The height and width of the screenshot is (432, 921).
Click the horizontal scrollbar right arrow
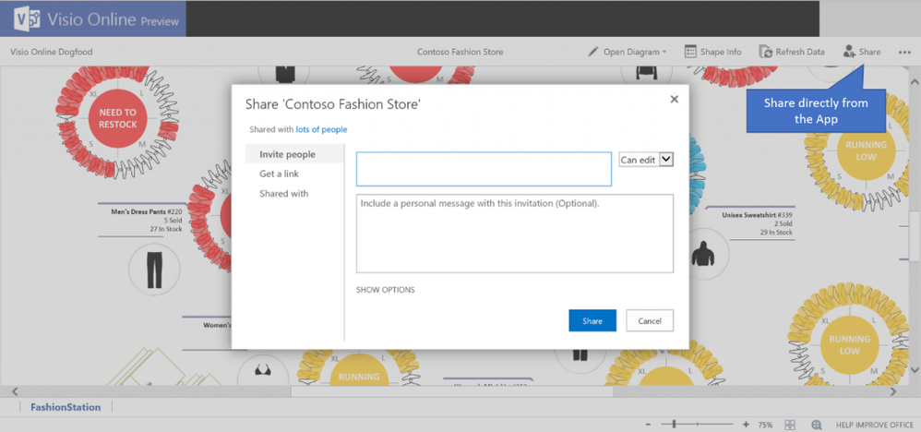click(893, 391)
